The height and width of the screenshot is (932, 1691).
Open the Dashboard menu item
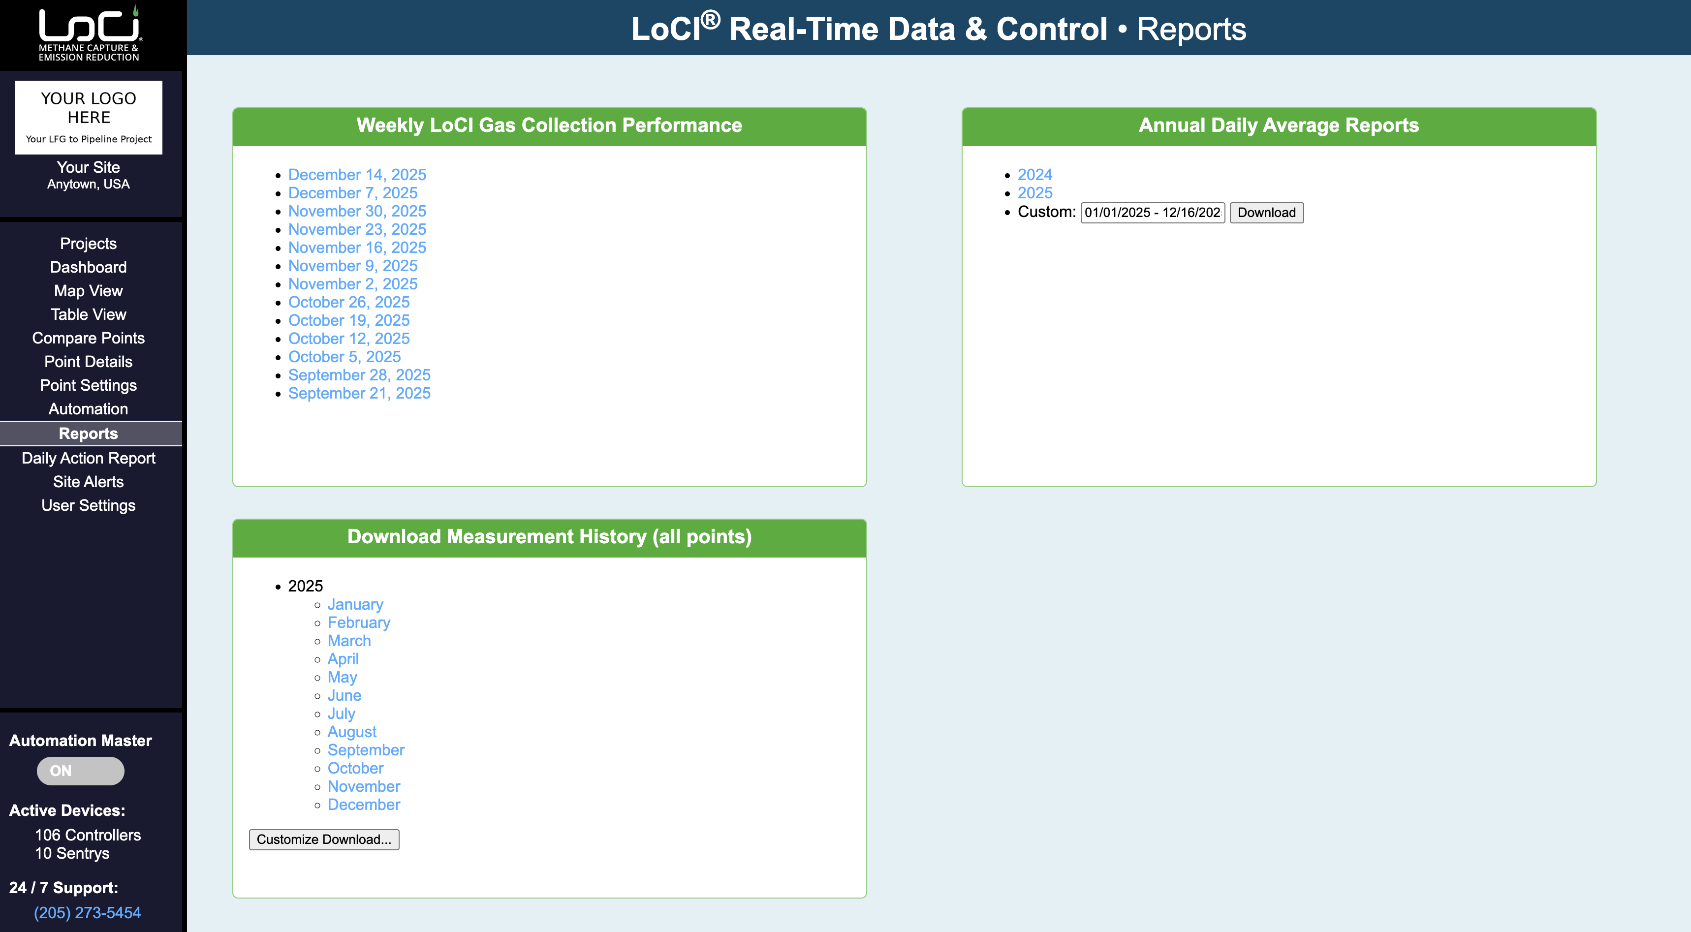(x=88, y=267)
